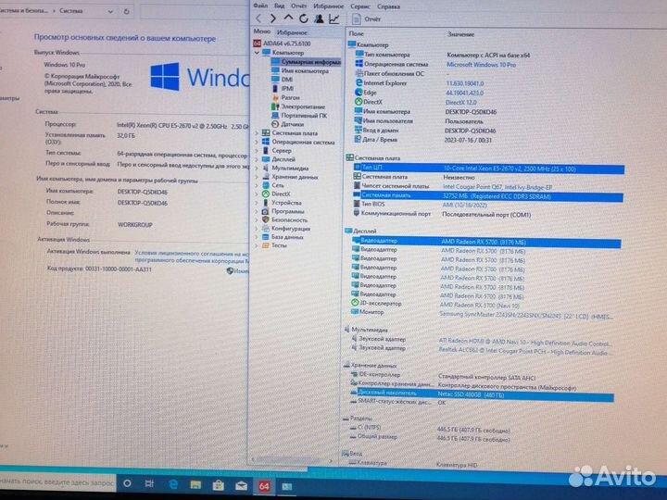Click the AIDA64 Forward arrow
Screen dimensions: 667x500
click(x=273, y=19)
